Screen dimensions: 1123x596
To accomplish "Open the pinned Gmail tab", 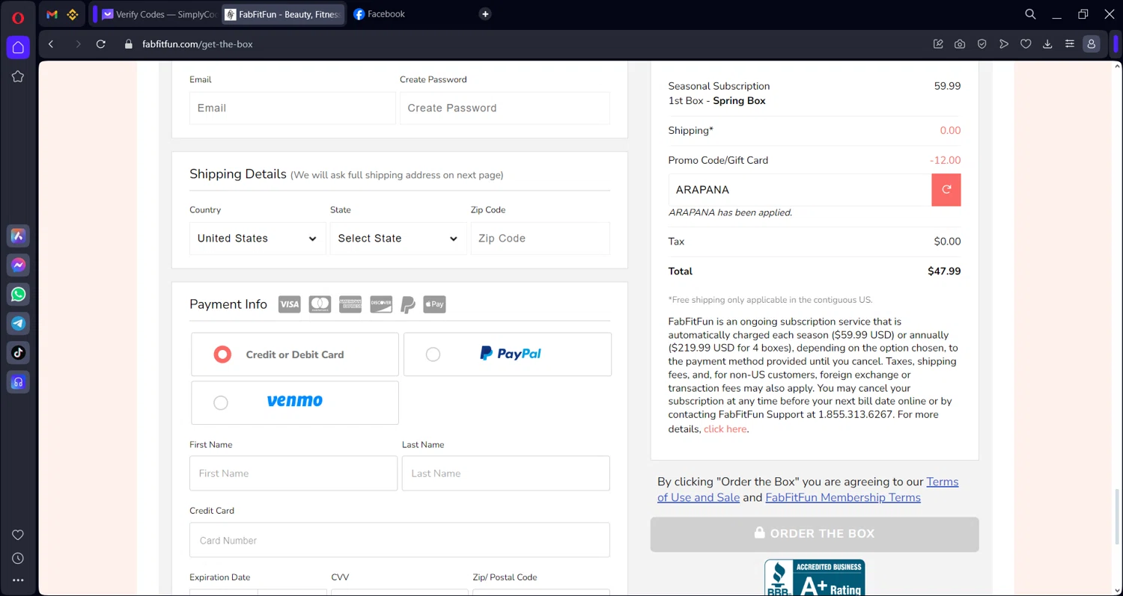I will tap(52, 14).
